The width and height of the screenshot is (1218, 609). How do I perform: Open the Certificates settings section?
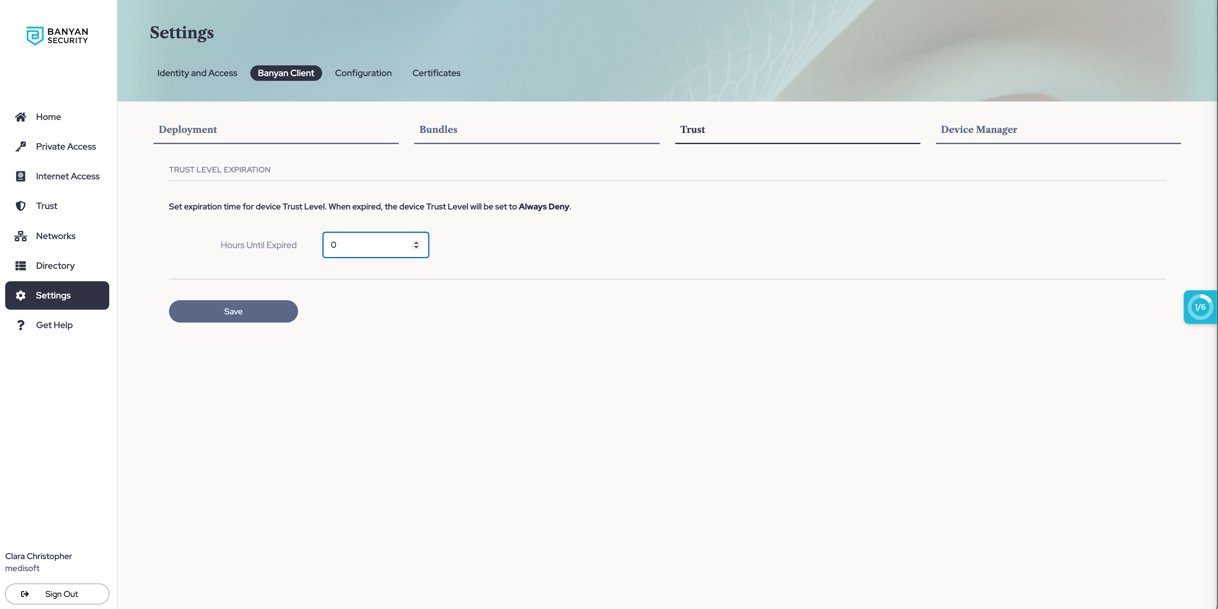click(x=436, y=73)
